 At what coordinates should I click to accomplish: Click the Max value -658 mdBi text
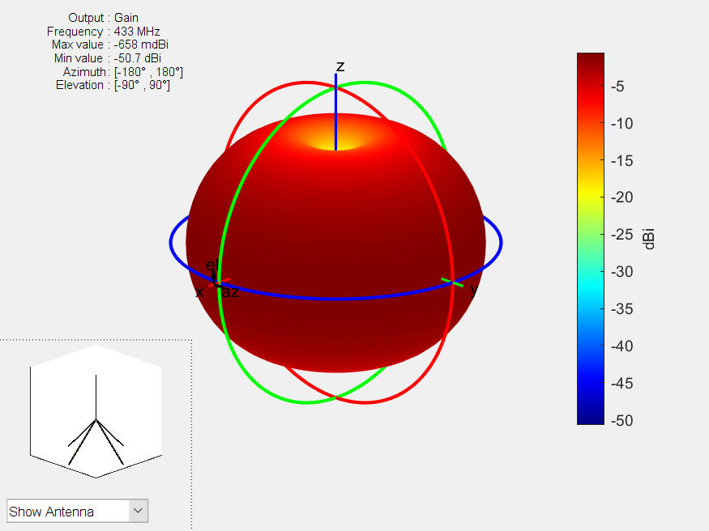coord(110,45)
